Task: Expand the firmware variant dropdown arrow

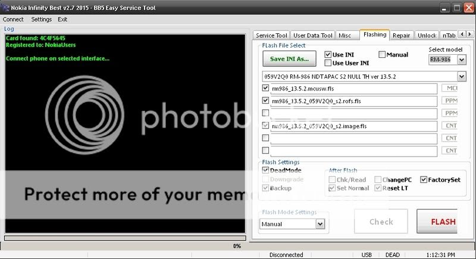Action: click(462, 77)
